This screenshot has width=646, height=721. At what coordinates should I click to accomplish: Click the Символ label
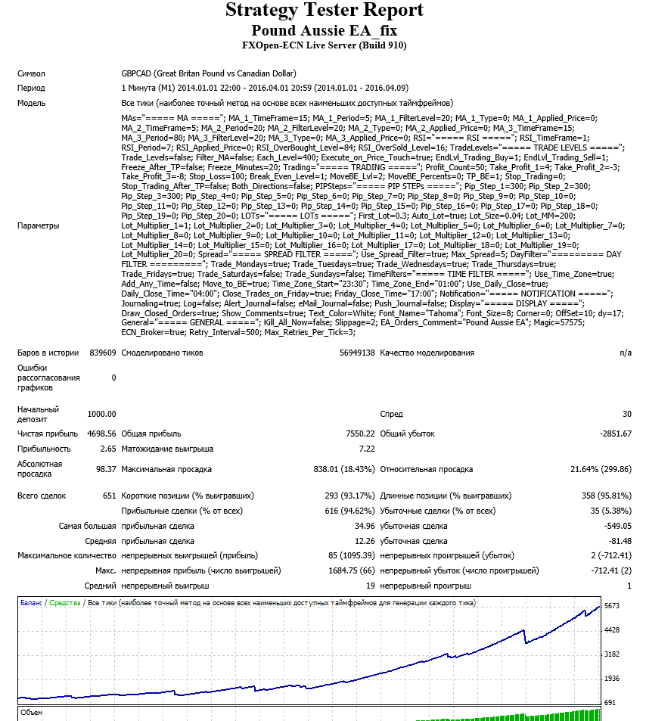point(31,73)
